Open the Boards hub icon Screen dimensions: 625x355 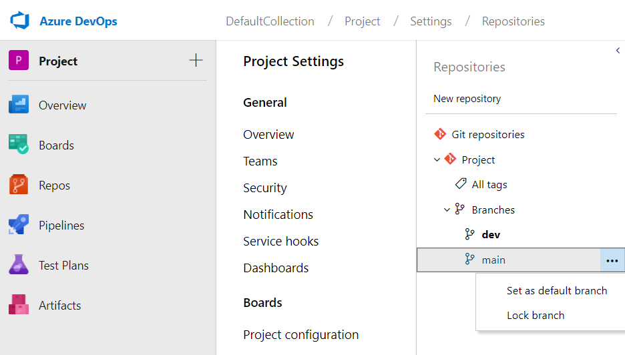pos(19,145)
